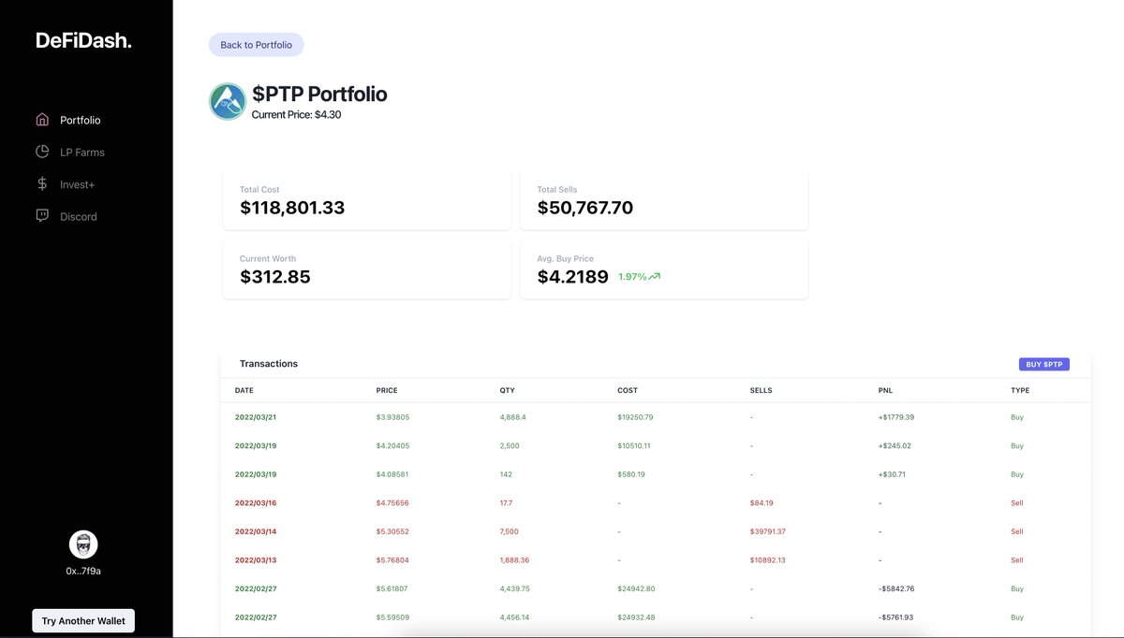This screenshot has height=638, width=1124.
Task: Click price $4.20405 in the table
Action: coord(392,446)
